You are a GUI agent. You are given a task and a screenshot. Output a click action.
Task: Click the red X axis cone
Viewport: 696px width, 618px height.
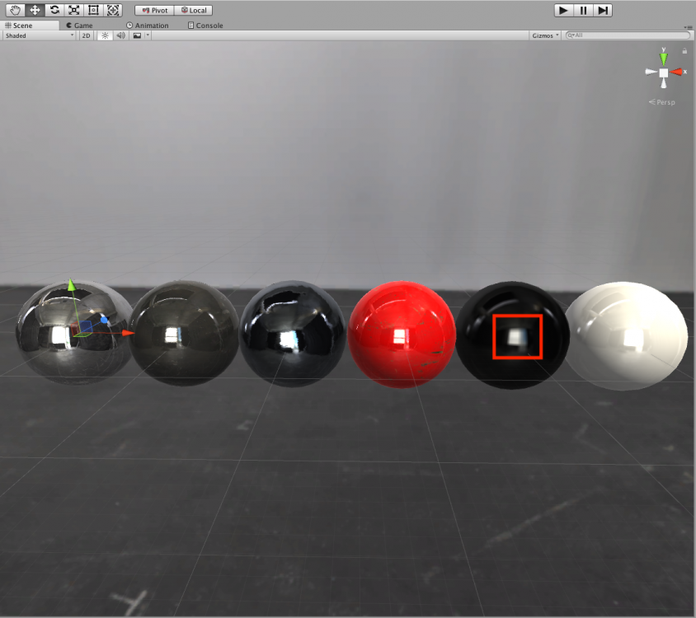point(676,72)
